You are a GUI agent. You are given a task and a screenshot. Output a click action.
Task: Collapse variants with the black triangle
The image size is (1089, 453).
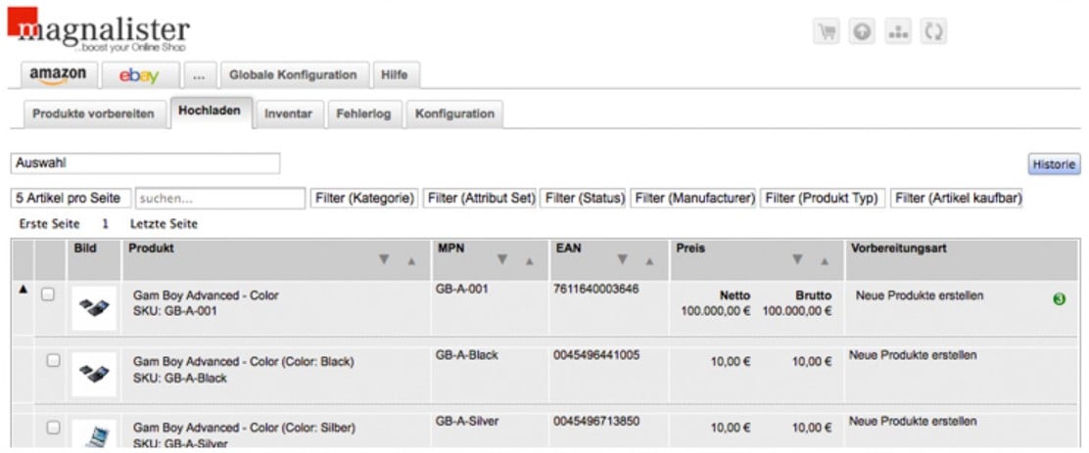[23, 290]
